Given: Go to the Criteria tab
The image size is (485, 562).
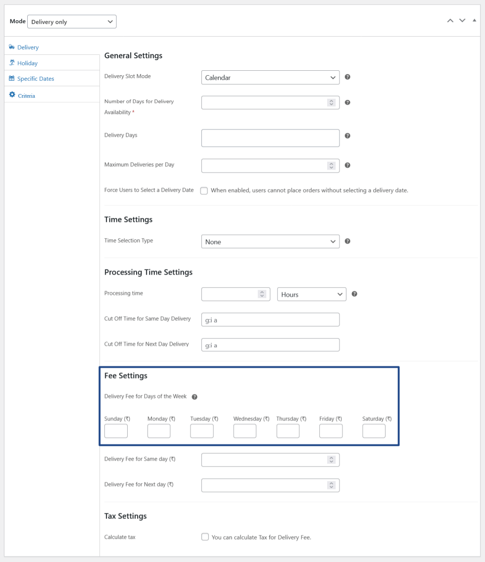Looking at the screenshot, I should 26,95.
